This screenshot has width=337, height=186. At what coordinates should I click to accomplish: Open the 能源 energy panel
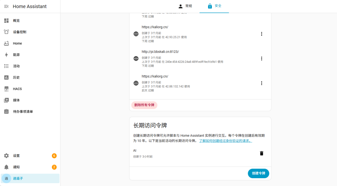point(30,55)
